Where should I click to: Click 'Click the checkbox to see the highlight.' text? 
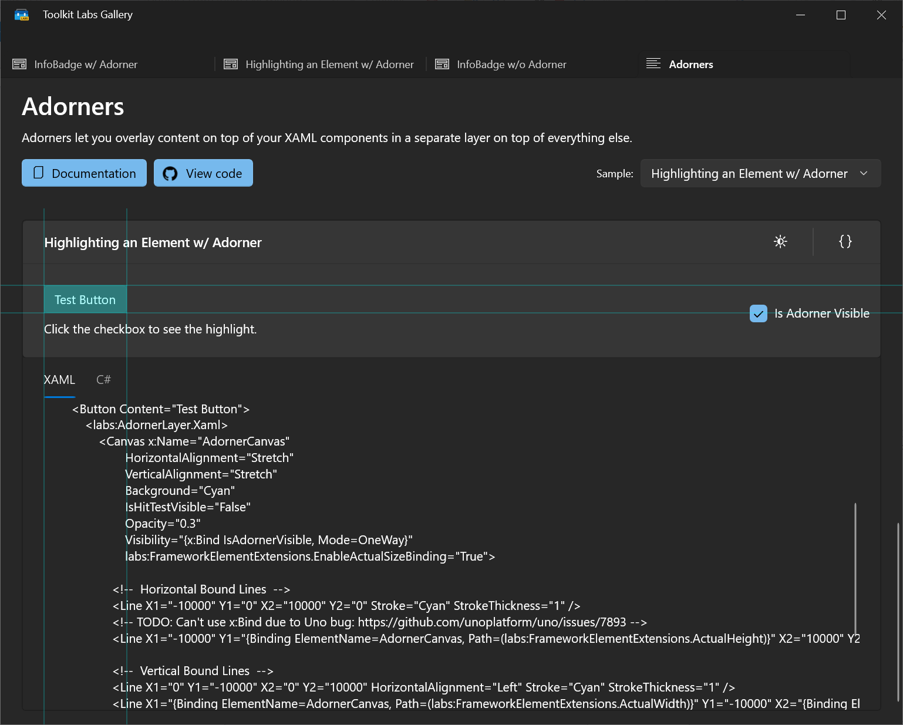click(150, 329)
